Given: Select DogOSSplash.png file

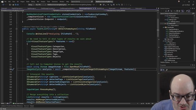Looking at the screenshot, I should coord(172,51).
